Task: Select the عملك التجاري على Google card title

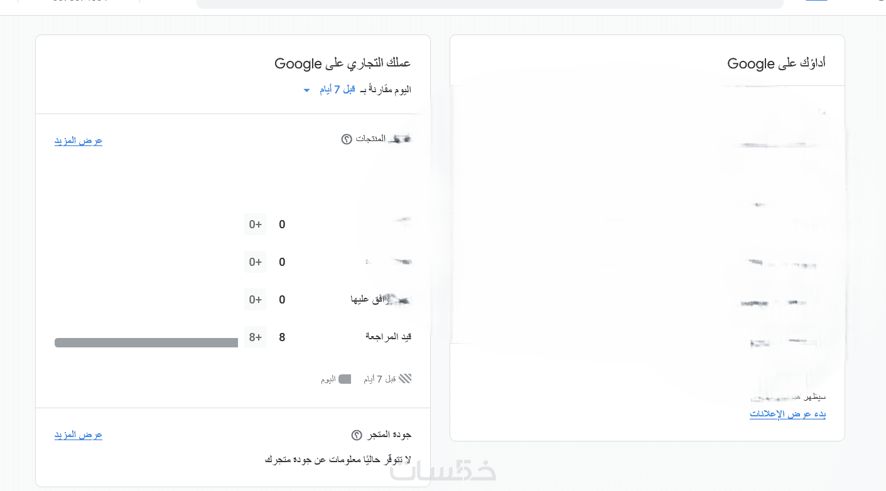Action: [342, 63]
